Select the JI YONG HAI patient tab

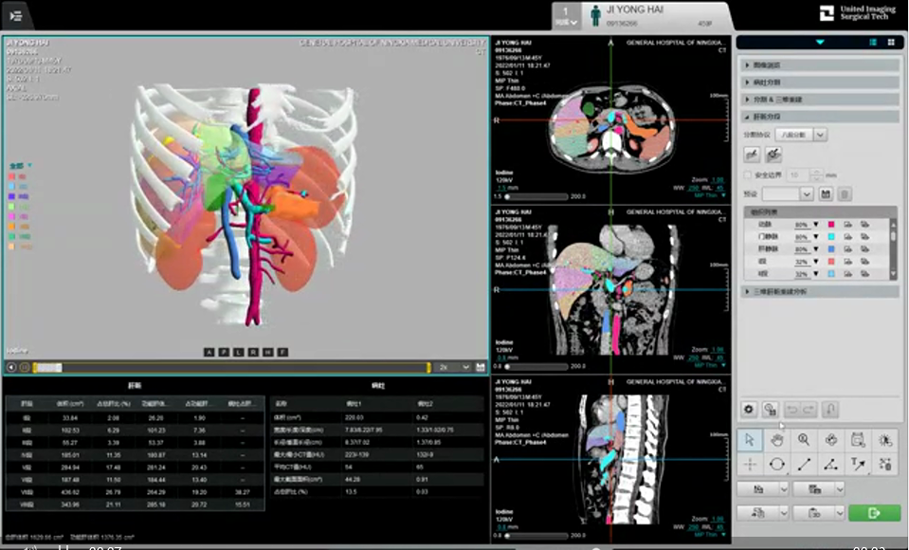(659, 16)
